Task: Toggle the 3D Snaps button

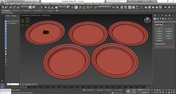Action: pos(80,7)
